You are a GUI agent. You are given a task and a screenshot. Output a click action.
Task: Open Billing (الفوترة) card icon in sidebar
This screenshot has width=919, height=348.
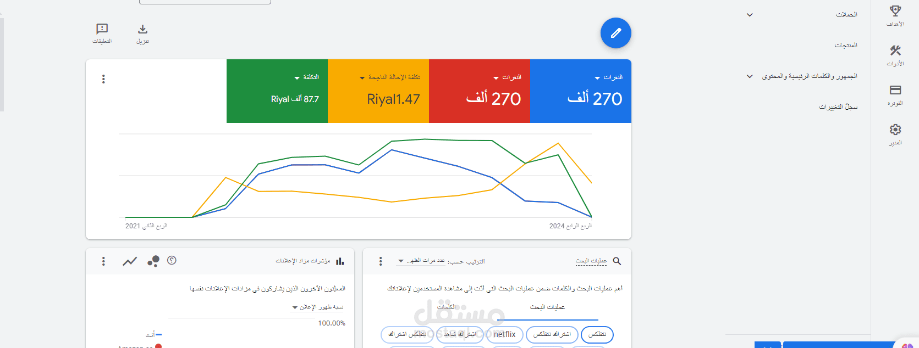(x=895, y=91)
